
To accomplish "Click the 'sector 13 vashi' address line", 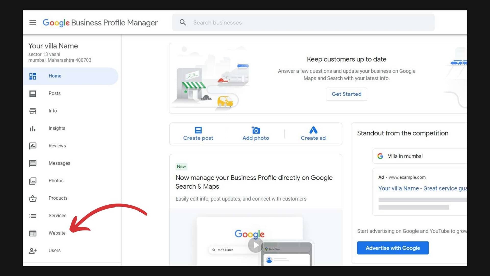I will point(44,54).
